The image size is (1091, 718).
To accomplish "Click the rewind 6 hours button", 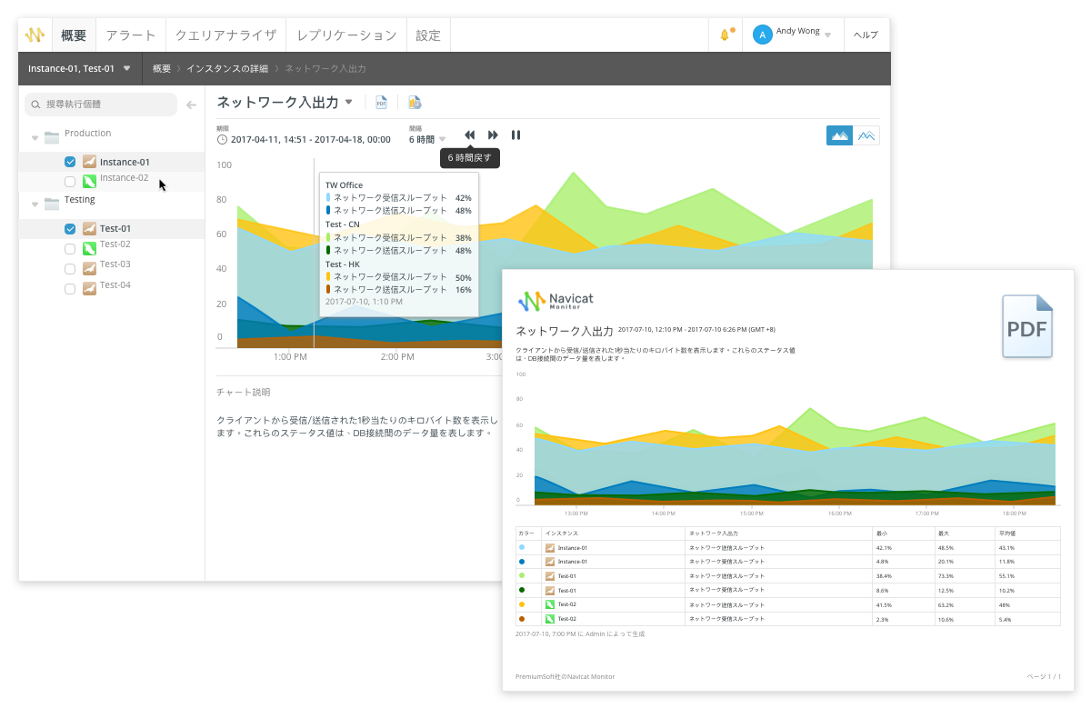I will (x=470, y=135).
